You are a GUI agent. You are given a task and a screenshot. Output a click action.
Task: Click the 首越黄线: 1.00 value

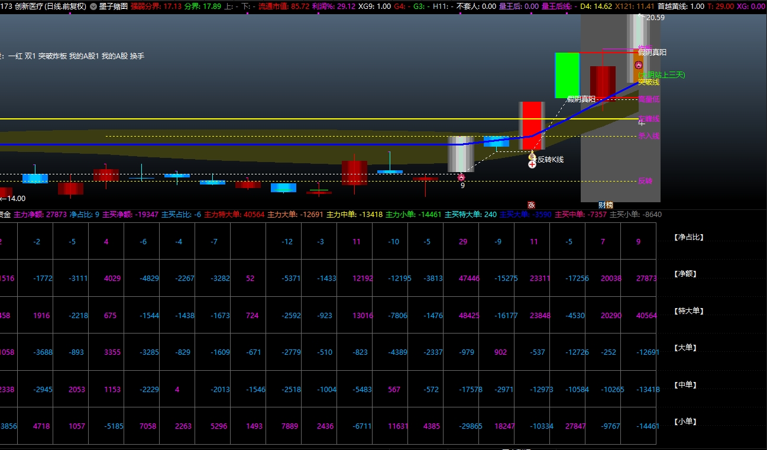click(681, 7)
